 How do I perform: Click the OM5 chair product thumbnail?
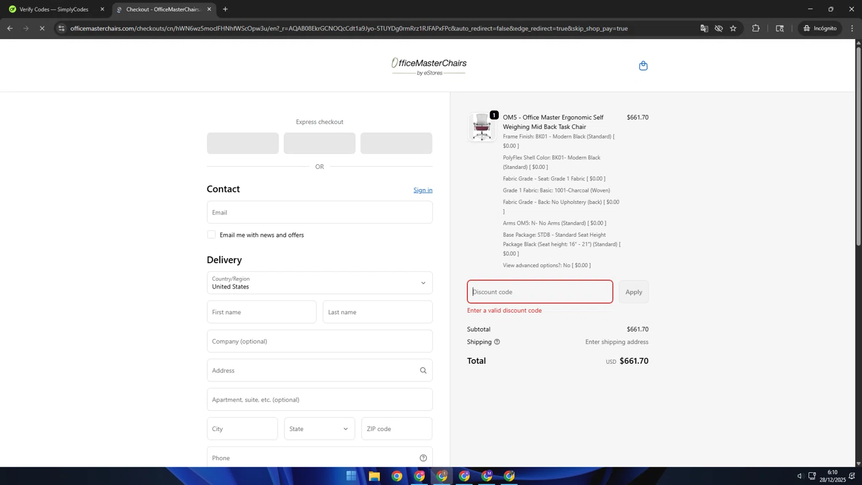tap(482, 127)
